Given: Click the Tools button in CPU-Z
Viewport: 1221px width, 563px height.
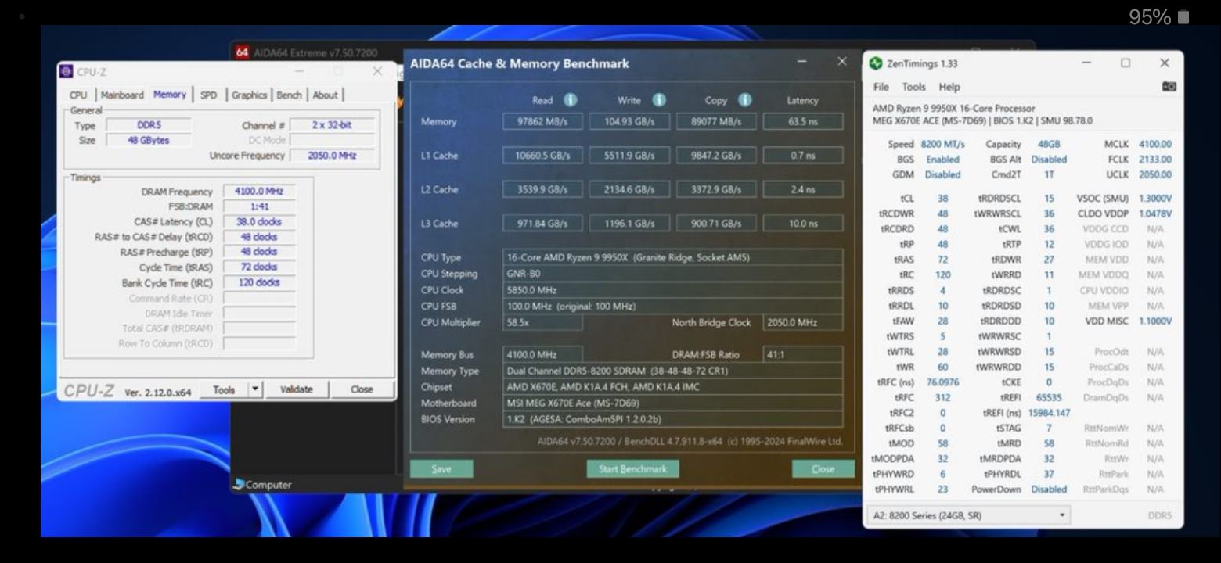Looking at the screenshot, I should (x=224, y=389).
